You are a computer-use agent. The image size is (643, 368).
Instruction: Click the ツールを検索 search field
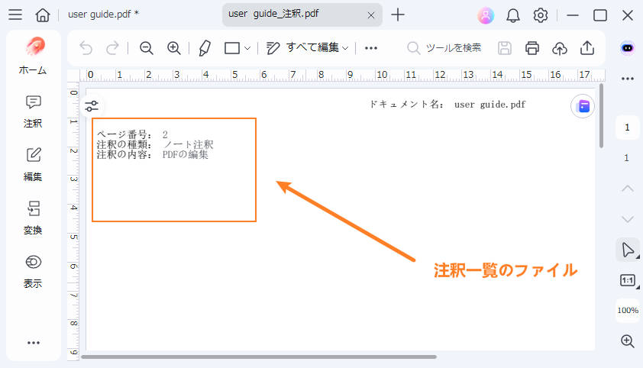pyautogui.click(x=444, y=48)
